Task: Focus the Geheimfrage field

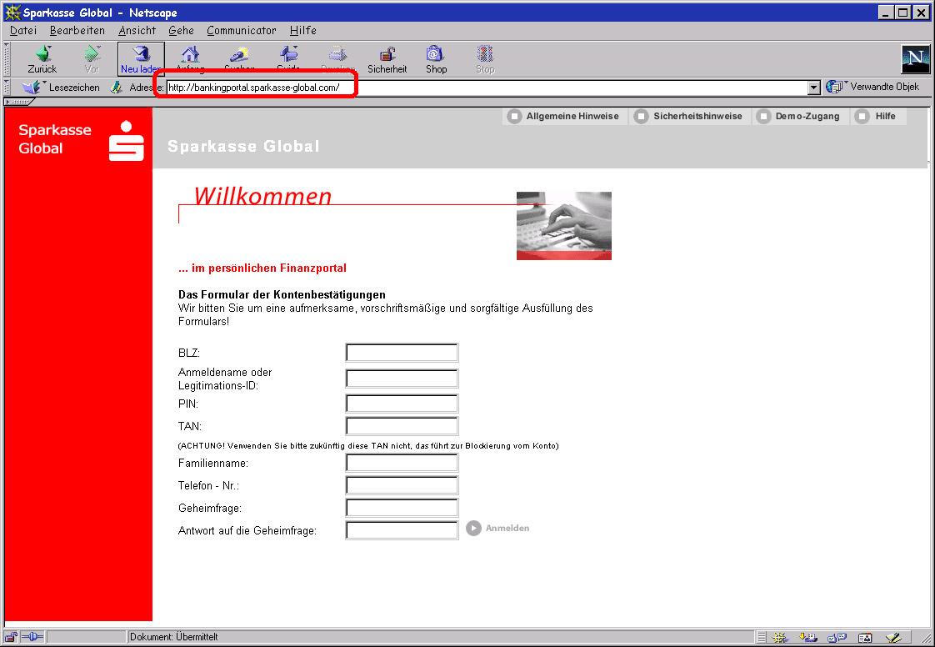Action: 402,508
